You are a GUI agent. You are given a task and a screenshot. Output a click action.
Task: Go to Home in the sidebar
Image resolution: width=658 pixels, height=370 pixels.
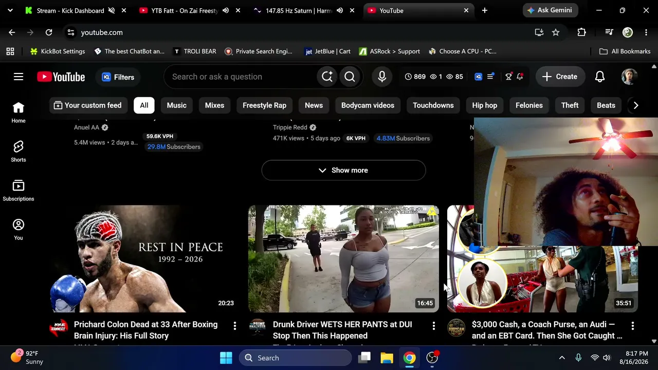coord(19,112)
